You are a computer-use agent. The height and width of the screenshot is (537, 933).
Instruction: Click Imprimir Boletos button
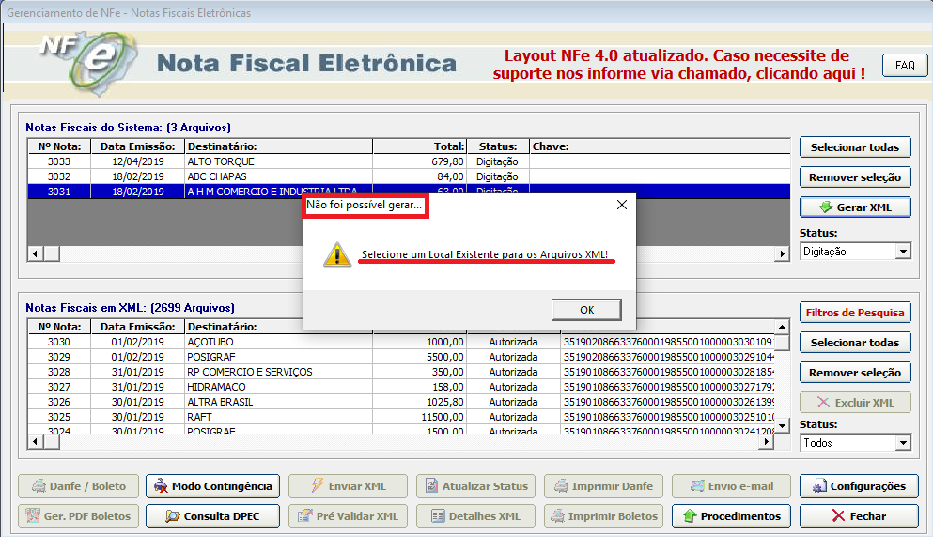pos(603,516)
